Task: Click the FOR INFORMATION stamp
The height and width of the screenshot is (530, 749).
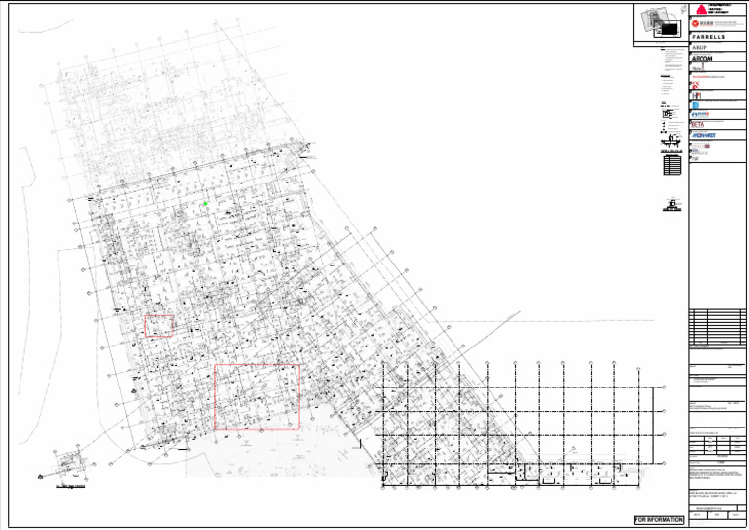Action: point(658,520)
